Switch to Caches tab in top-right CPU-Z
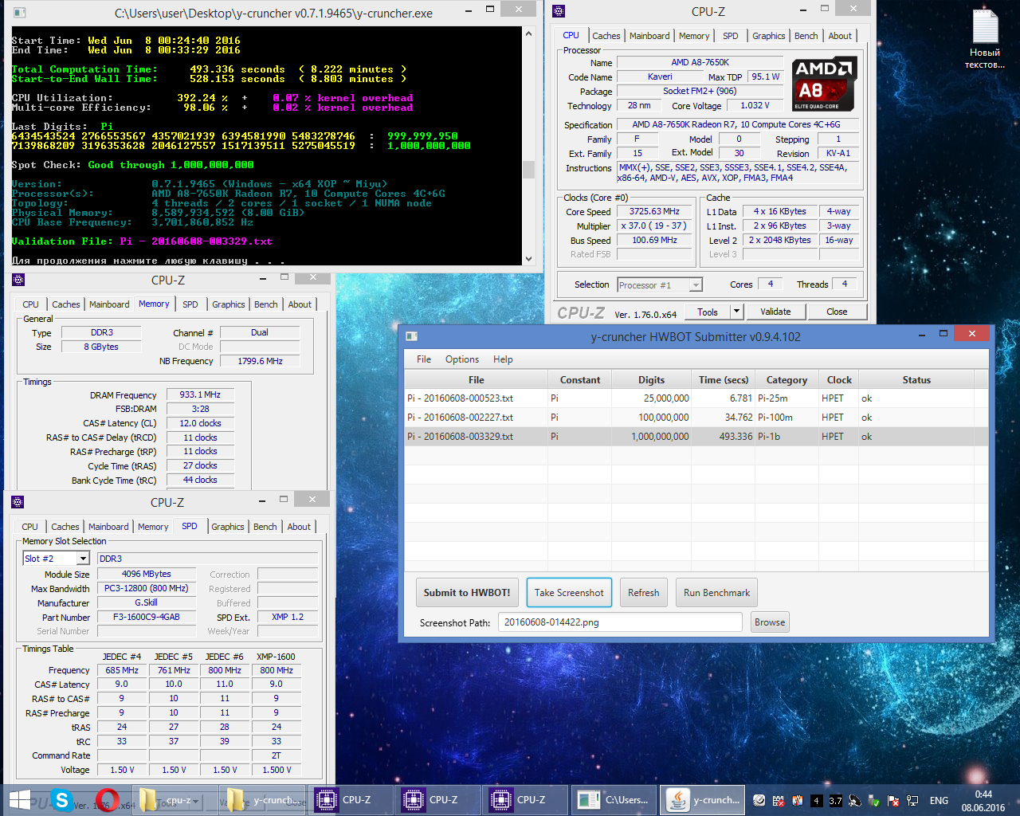The image size is (1020, 816). pos(606,36)
